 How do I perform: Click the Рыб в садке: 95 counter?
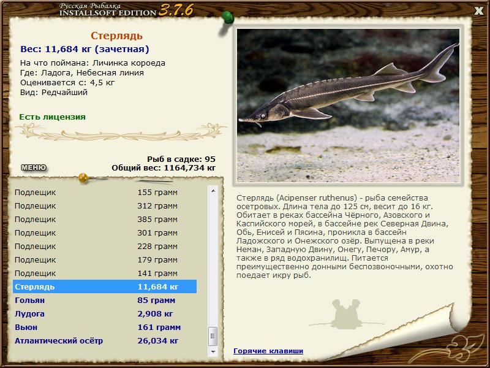[181, 159]
